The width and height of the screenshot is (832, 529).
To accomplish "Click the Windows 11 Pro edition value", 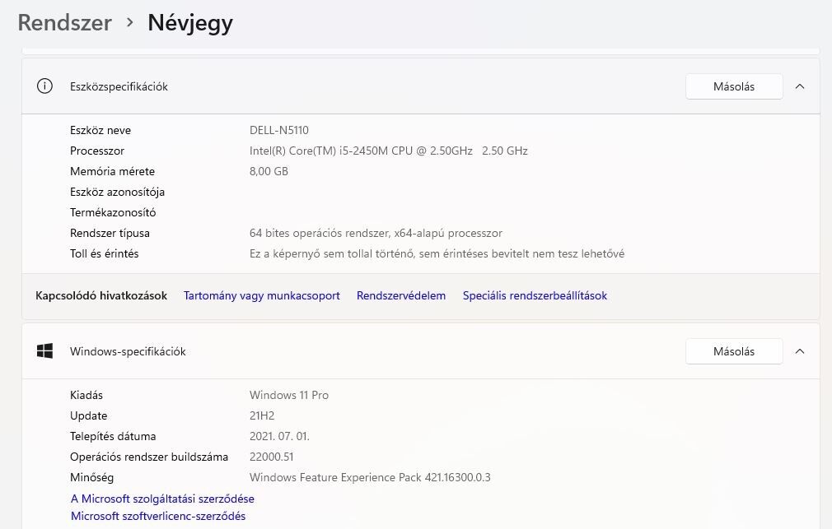I will click(289, 395).
